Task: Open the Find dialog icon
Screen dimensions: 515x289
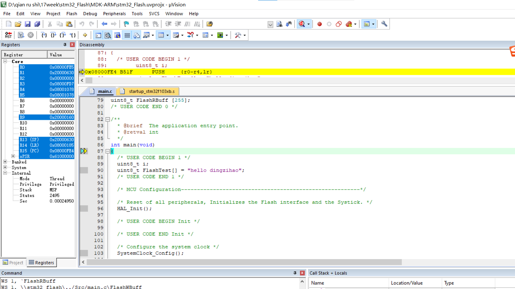Action: [279, 24]
